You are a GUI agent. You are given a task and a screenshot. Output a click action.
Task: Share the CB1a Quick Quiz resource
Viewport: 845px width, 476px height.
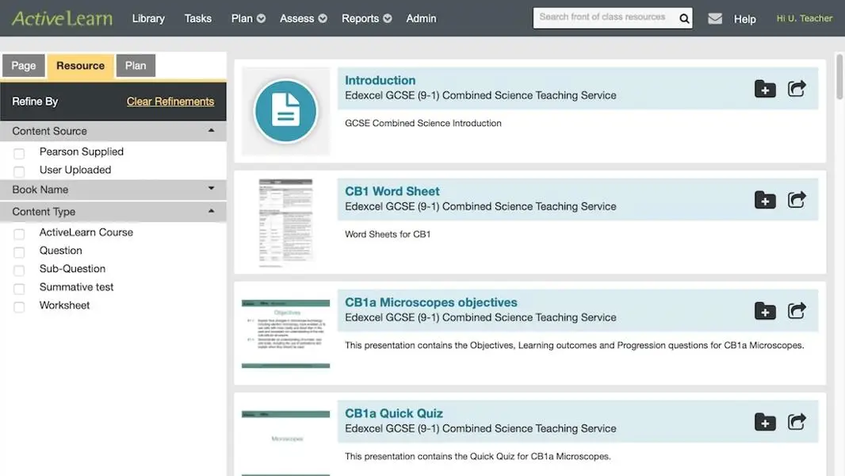(797, 421)
